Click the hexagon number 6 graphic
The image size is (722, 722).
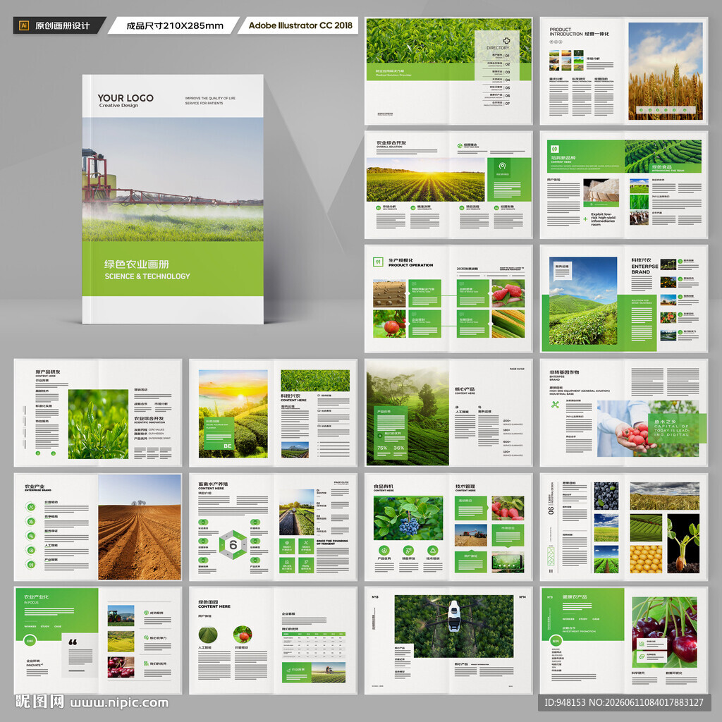click(x=233, y=545)
